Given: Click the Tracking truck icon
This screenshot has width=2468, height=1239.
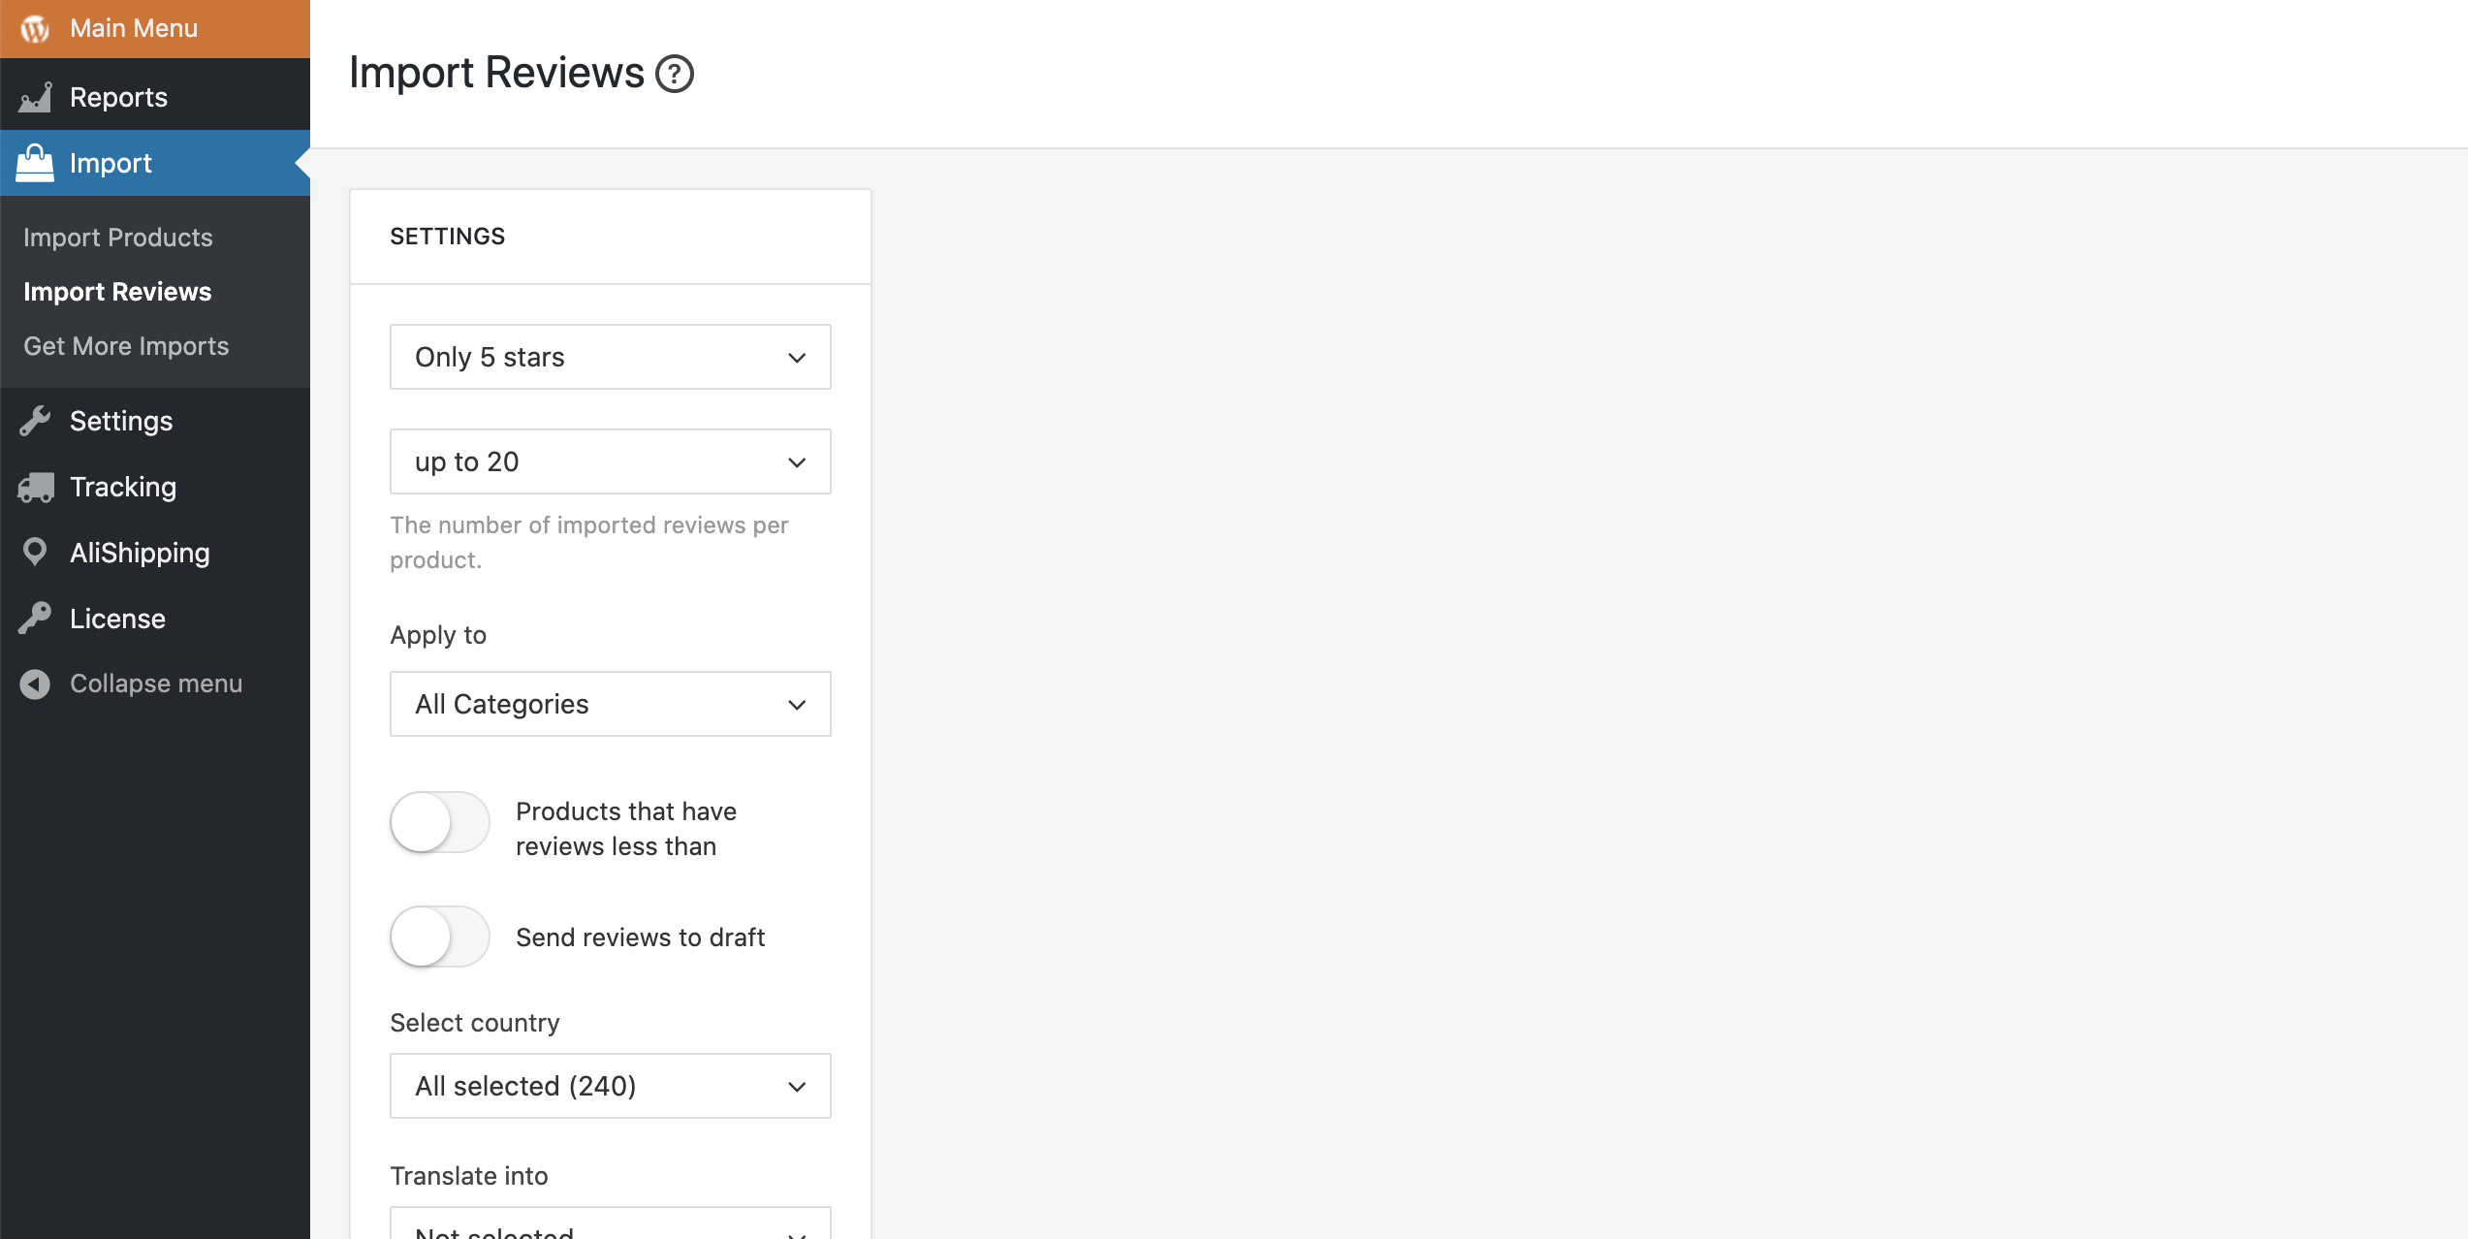Looking at the screenshot, I should point(36,487).
